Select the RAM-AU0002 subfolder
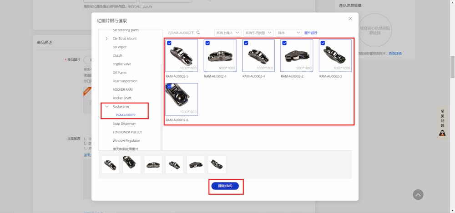This screenshot has height=213, width=455. coord(126,115)
